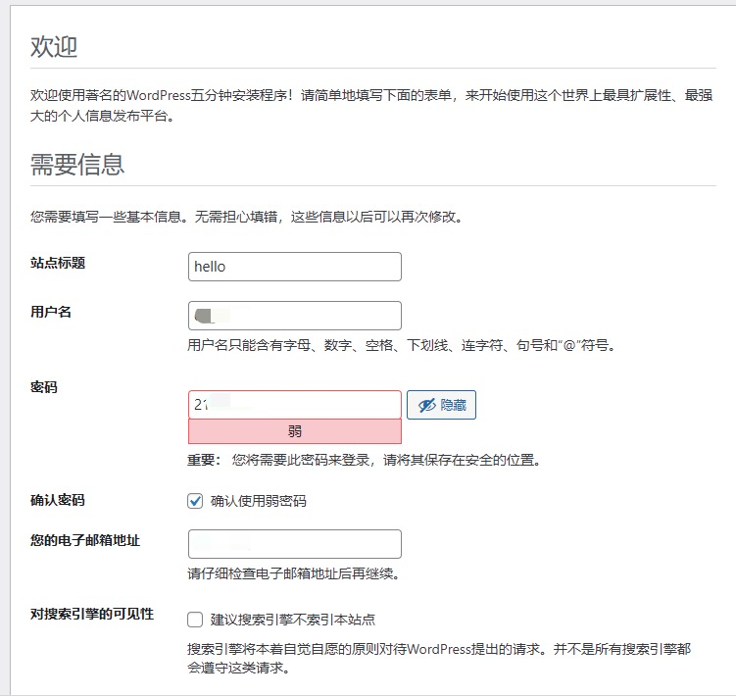Click the 用户名 label

point(51,312)
